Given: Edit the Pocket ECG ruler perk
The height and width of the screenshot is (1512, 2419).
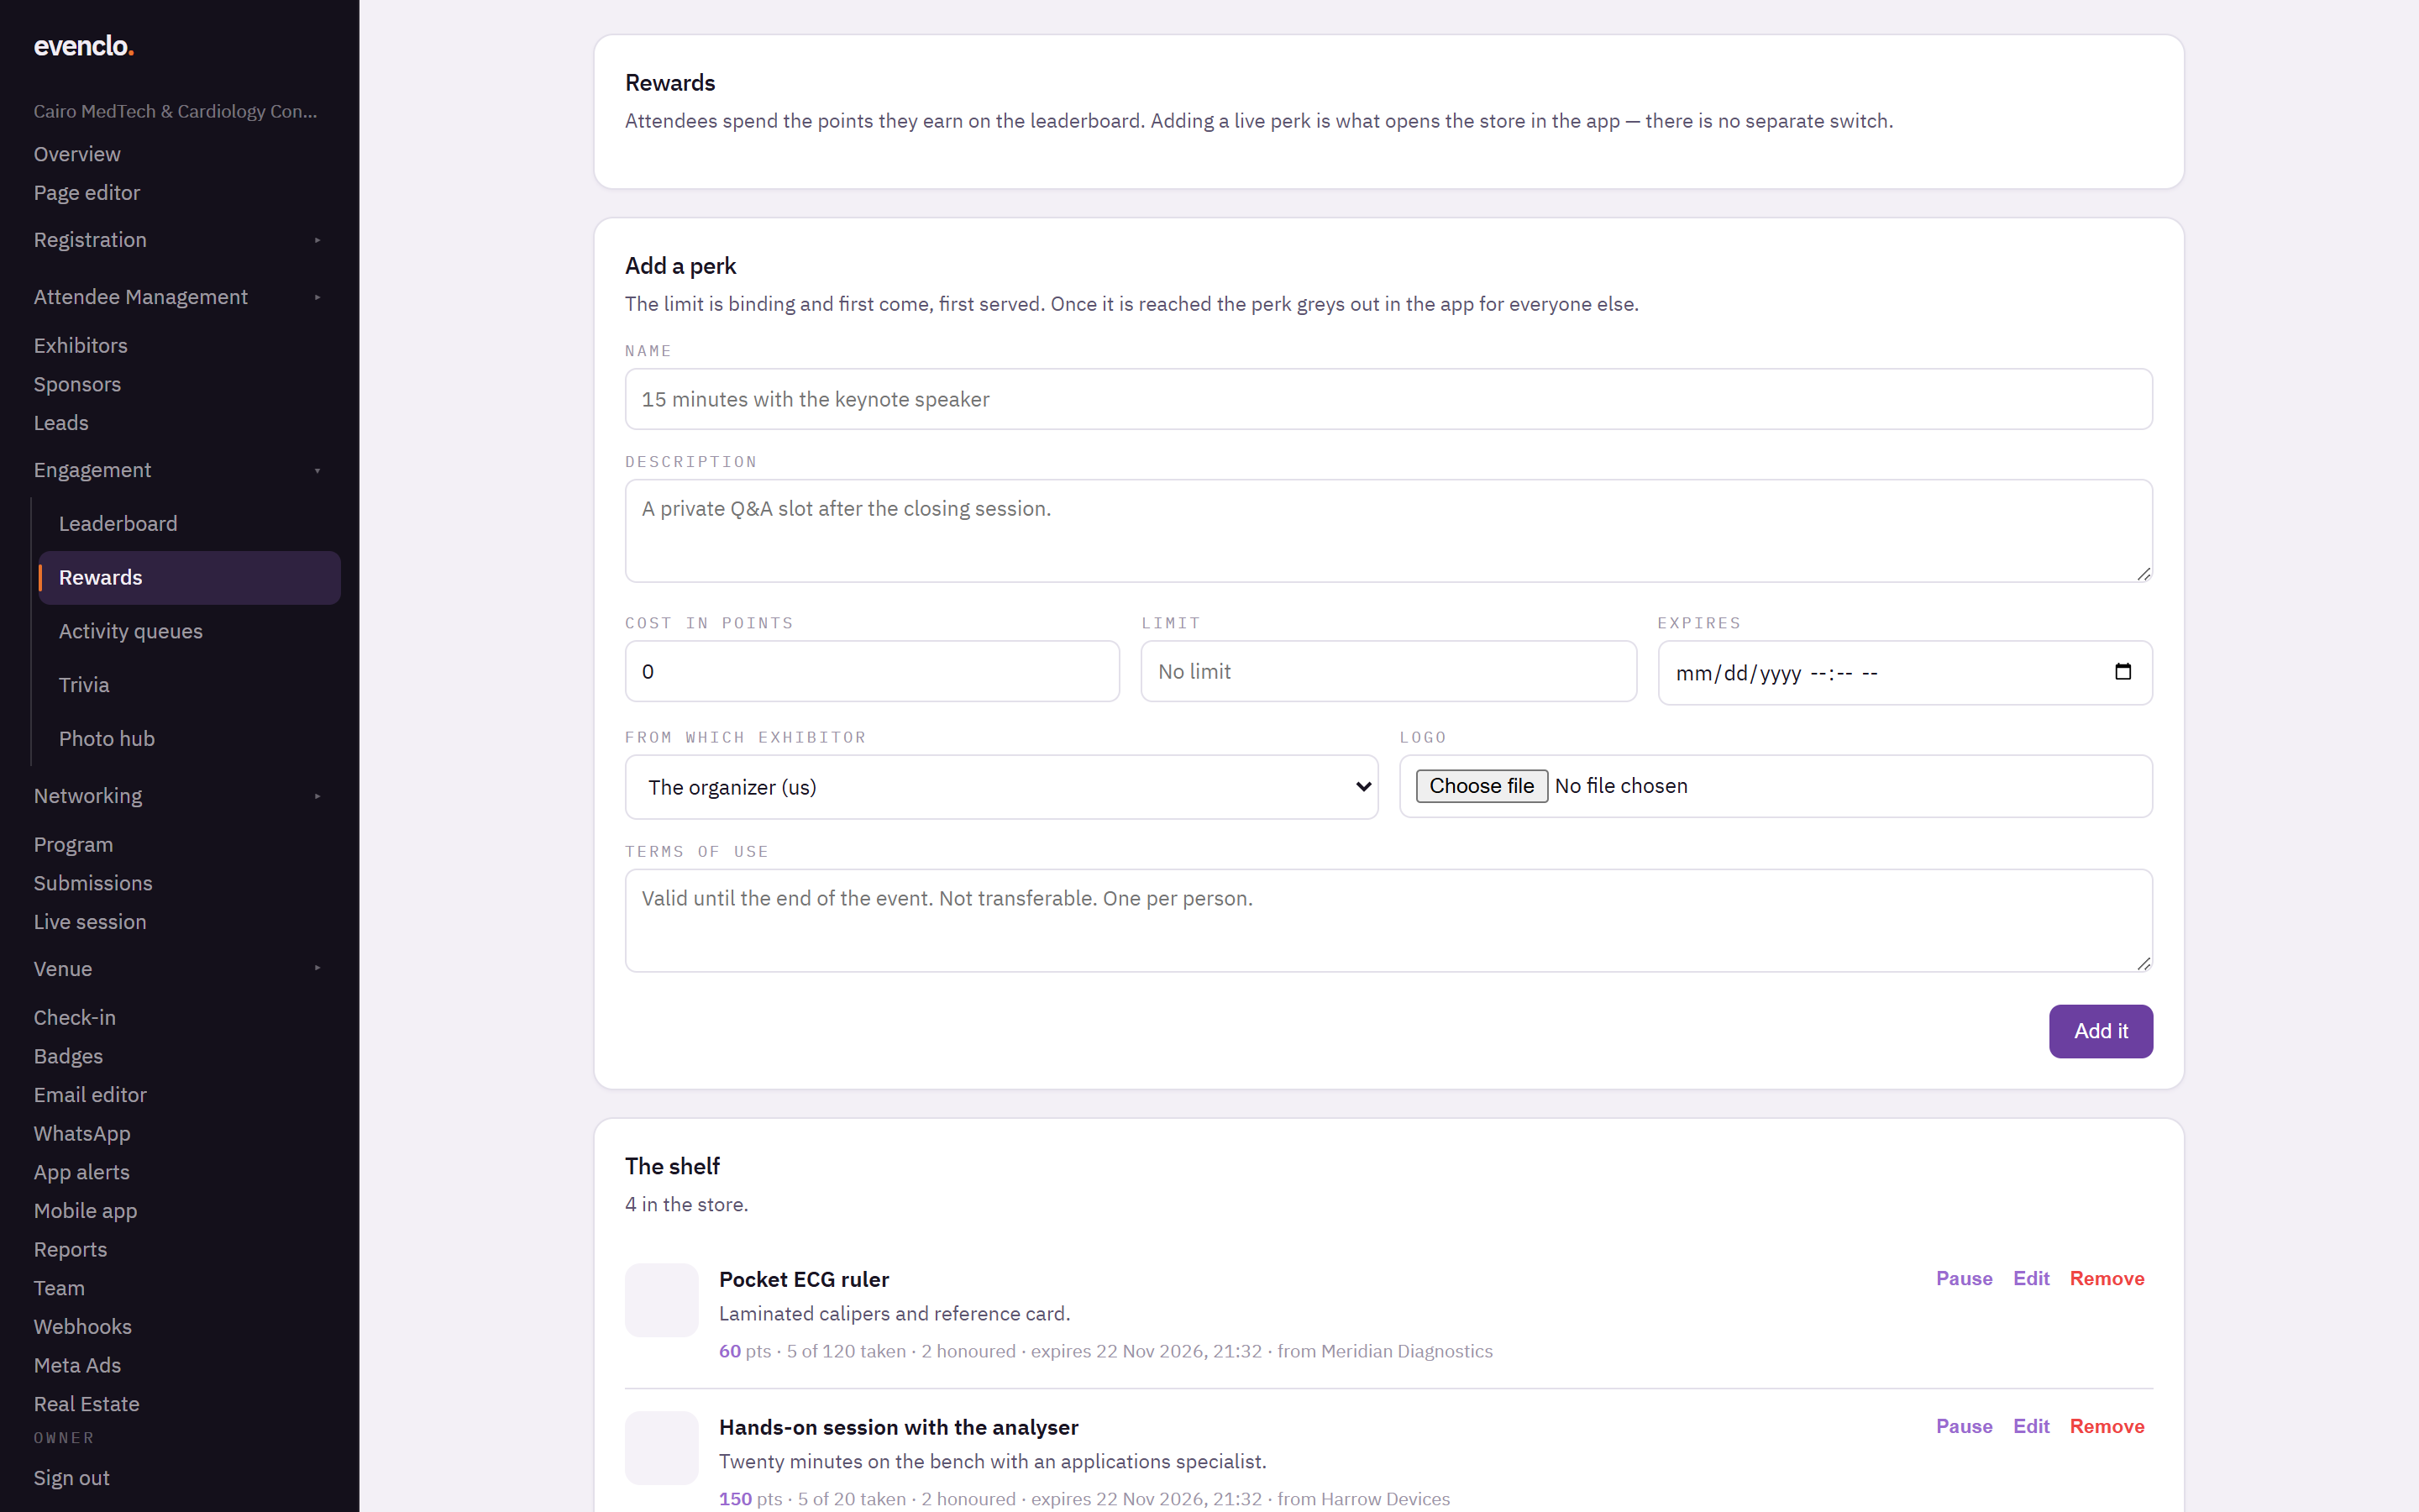Looking at the screenshot, I should [2031, 1278].
